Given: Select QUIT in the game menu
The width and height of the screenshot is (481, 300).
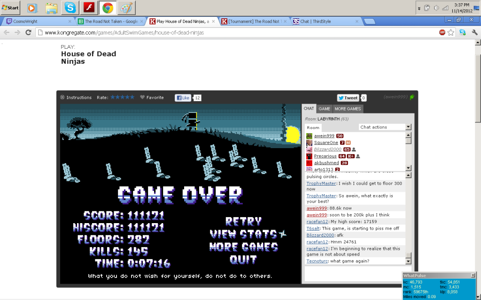Looking at the screenshot, I should [x=243, y=260].
